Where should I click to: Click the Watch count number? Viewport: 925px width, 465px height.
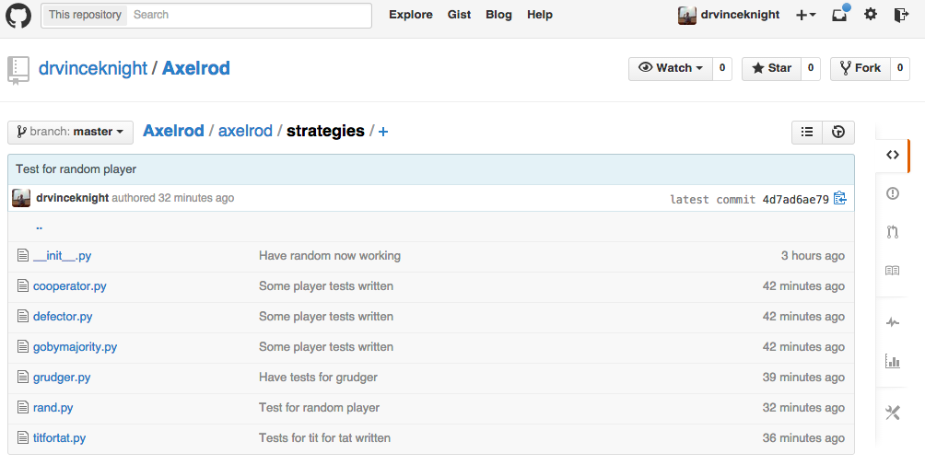[722, 68]
